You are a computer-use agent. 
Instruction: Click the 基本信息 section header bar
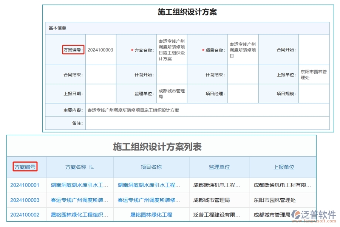point(57,27)
